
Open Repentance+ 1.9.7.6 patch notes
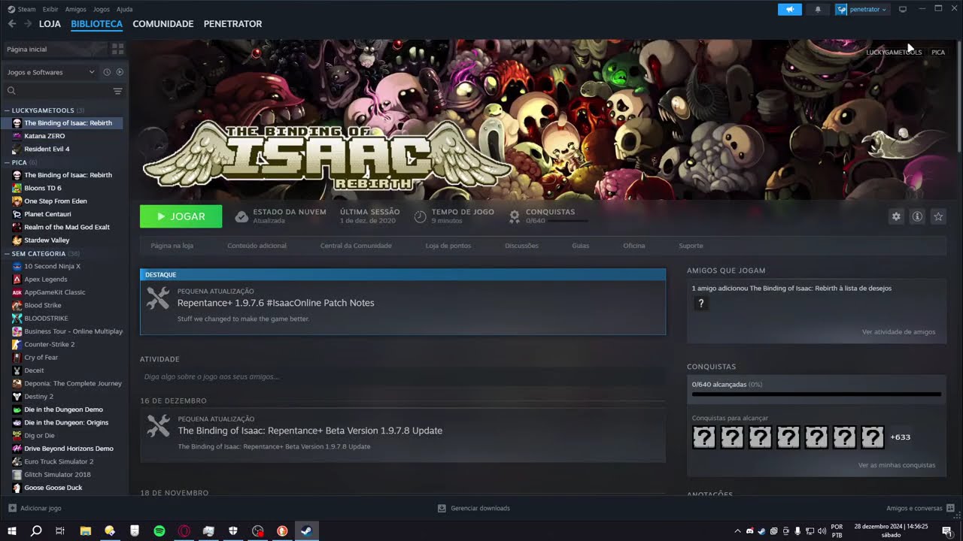(275, 303)
